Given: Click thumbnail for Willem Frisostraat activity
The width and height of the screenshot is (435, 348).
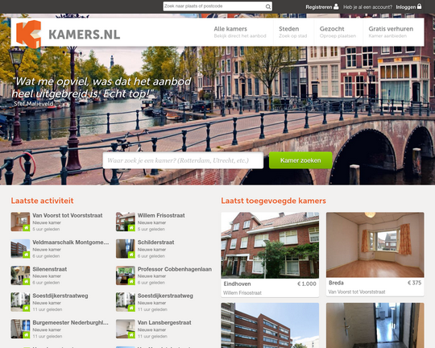Looking at the screenshot, I should (126, 222).
